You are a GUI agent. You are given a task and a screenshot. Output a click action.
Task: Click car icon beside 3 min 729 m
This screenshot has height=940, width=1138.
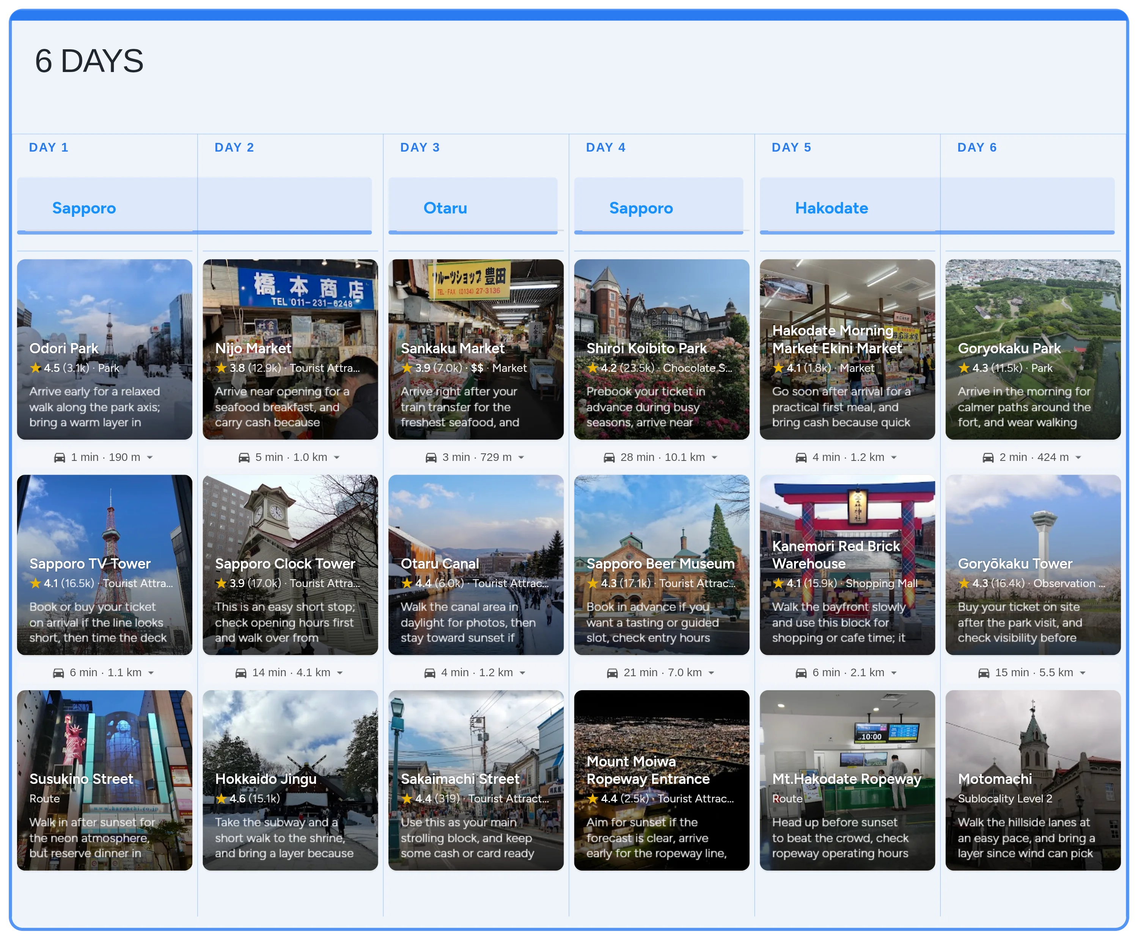pos(431,457)
